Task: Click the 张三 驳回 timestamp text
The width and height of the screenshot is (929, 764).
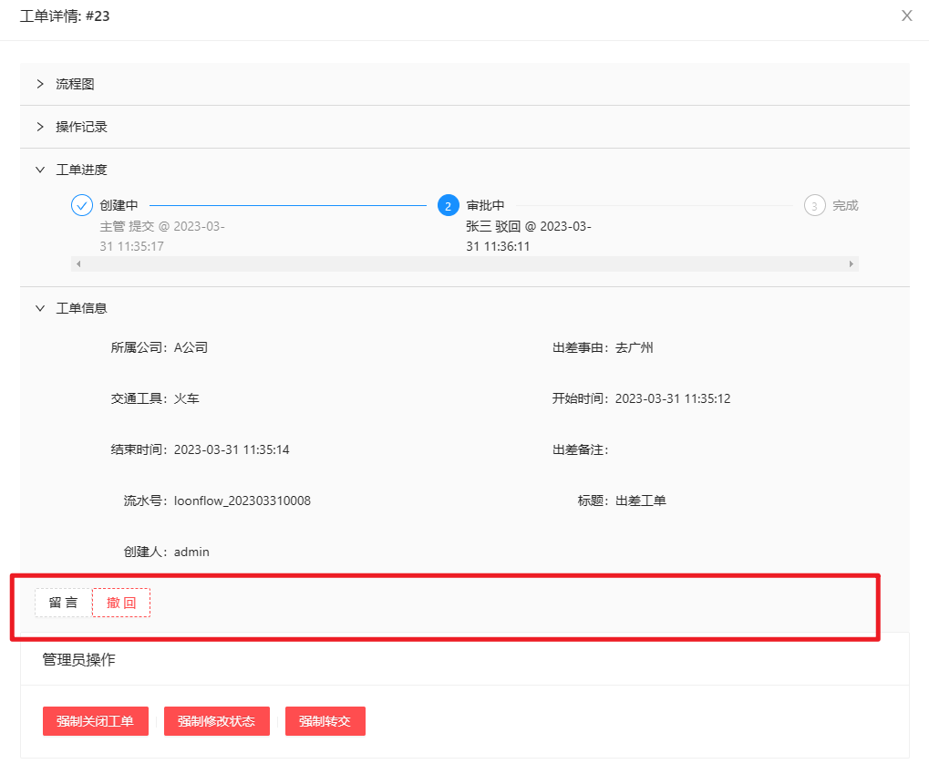Action: tap(529, 236)
